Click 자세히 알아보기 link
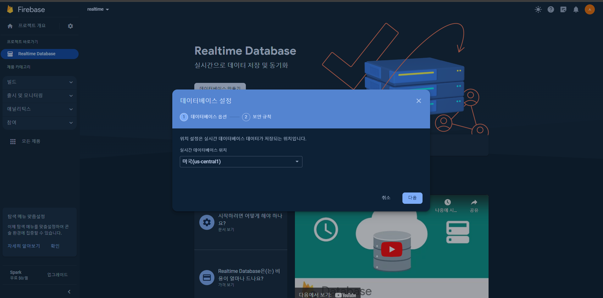Viewport: 603px width, 298px height. (24, 246)
